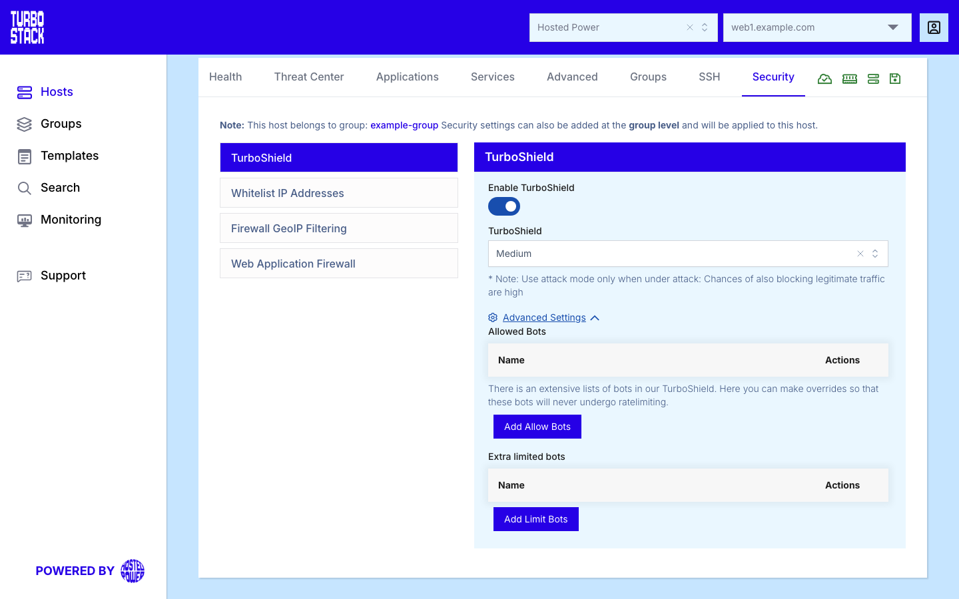
Task: Switch to the Services tab
Action: point(493,77)
